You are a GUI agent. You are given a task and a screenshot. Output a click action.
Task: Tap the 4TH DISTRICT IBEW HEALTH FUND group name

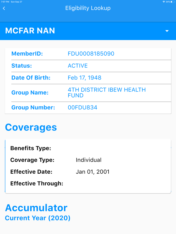click(107, 92)
